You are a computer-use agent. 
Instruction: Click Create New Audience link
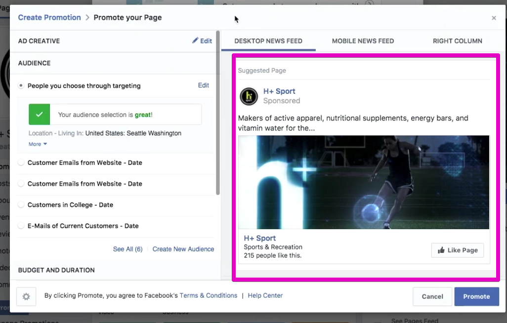coord(183,249)
